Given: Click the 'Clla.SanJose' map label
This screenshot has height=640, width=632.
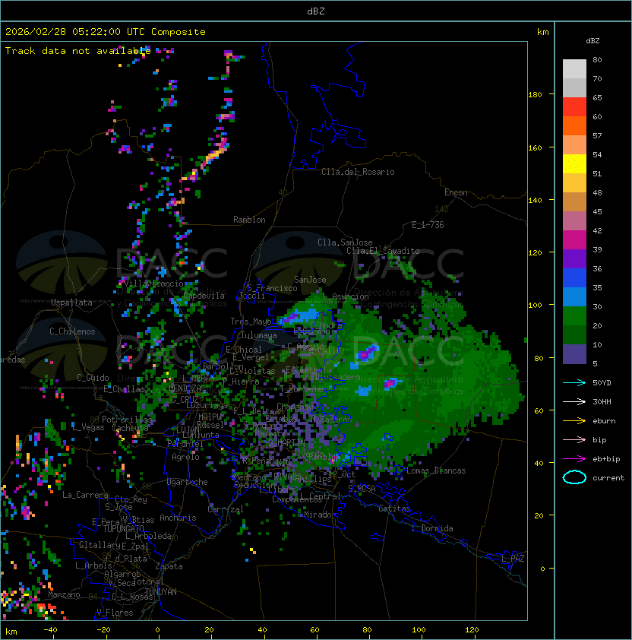Looking at the screenshot, I should pos(345,242).
